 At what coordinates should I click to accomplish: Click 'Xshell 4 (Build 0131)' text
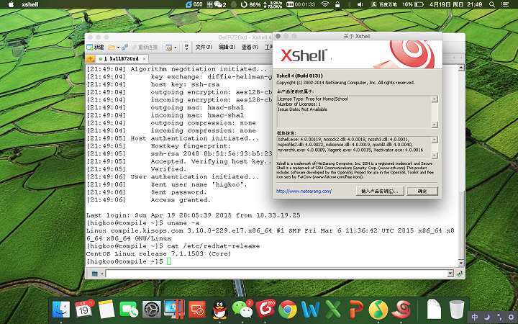point(299,76)
